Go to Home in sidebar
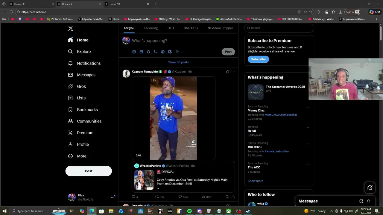Viewport: 383px width, 215px height. [78, 40]
